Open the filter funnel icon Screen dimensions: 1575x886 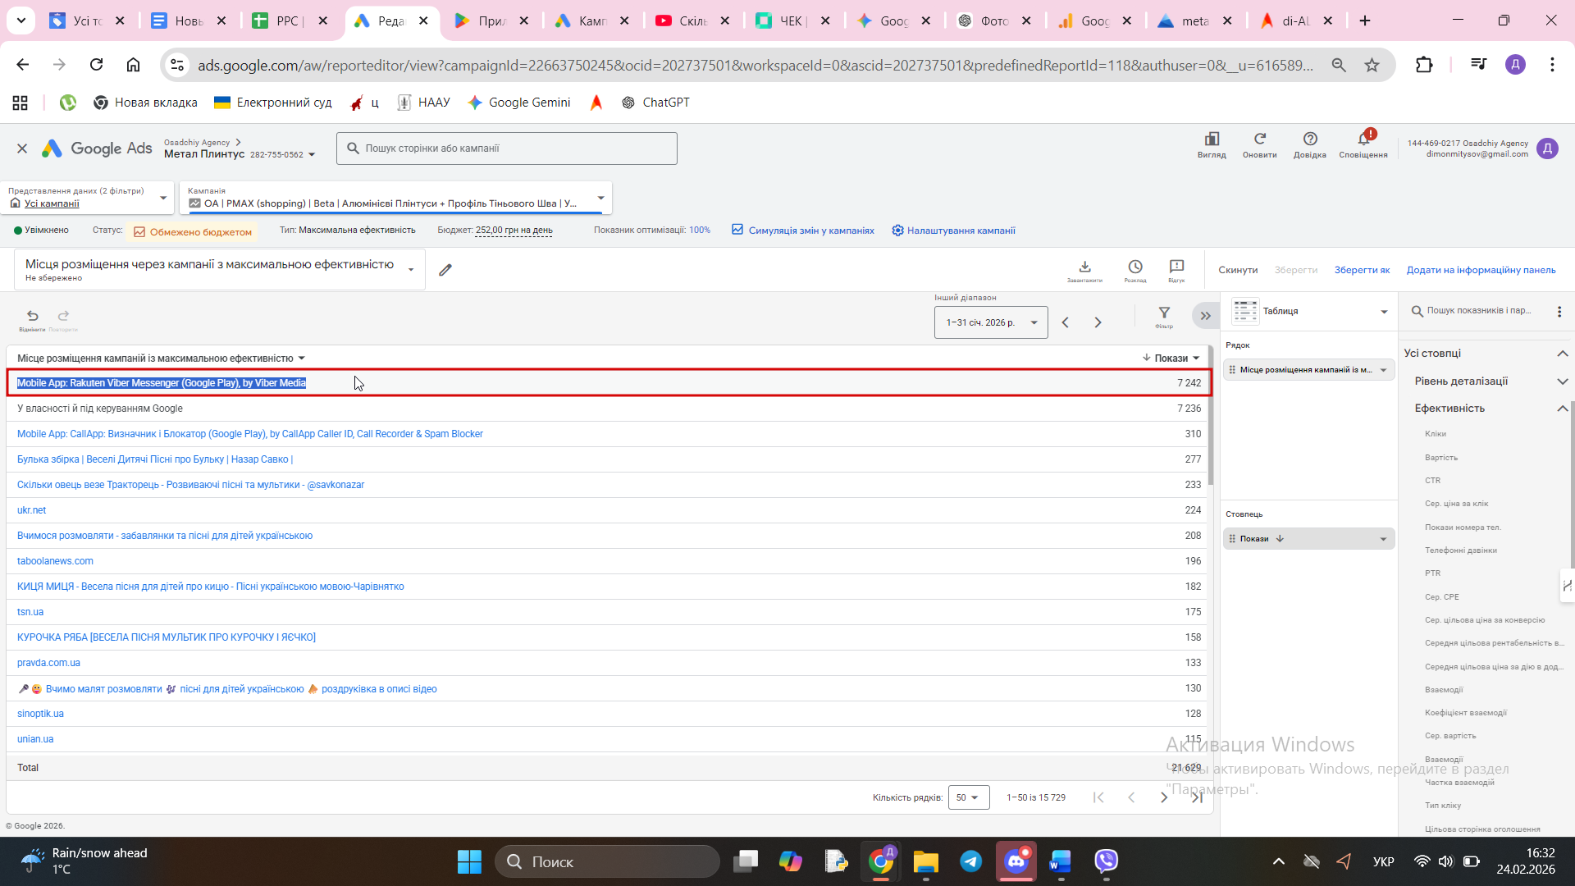click(x=1164, y=313)
